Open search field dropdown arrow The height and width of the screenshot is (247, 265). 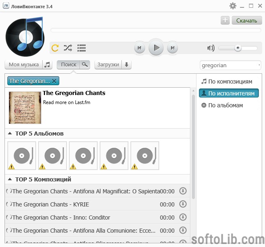(x=259, y=65)
